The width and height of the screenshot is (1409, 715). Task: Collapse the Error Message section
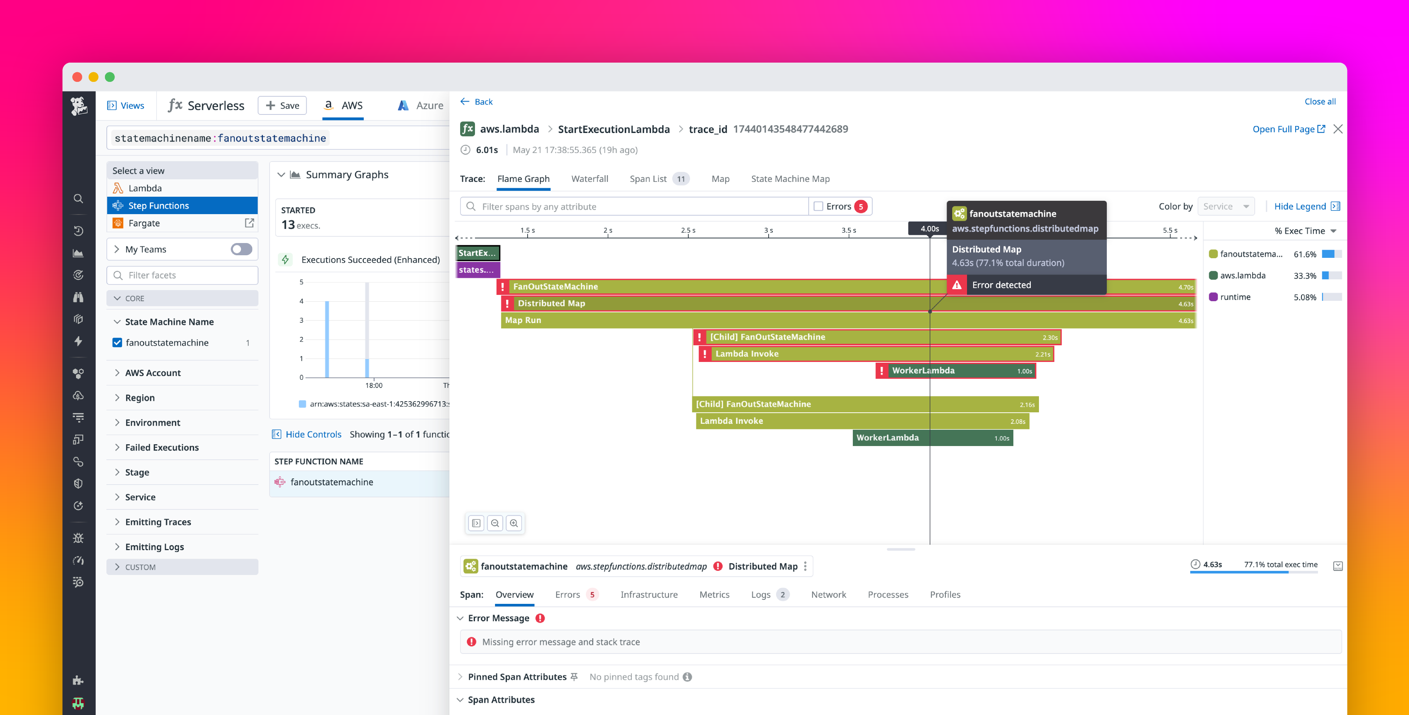point(460,618)
